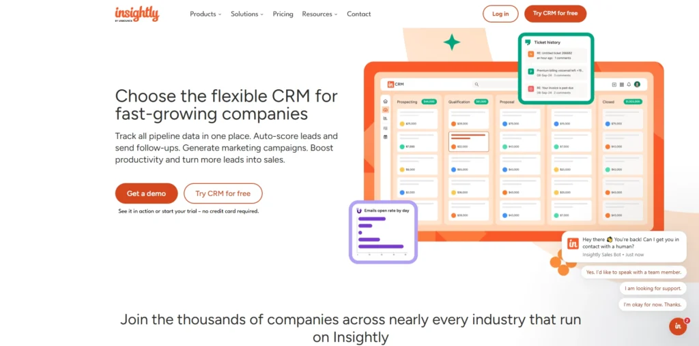Click the apps grid icon in CRM mockup

[621, 84]
